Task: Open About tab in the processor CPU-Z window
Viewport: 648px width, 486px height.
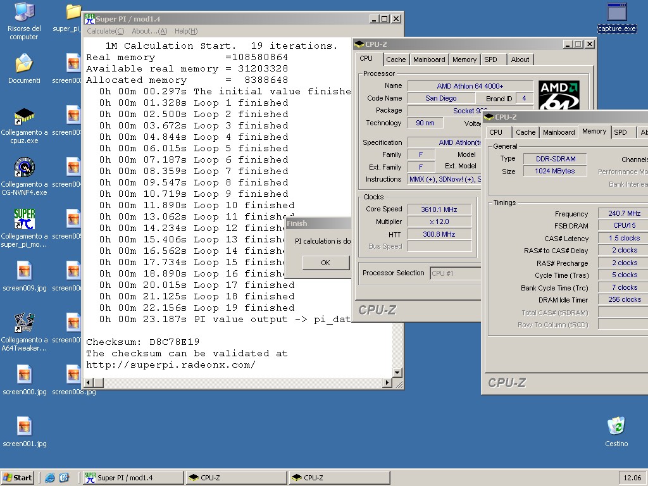Action: [520, 59]
